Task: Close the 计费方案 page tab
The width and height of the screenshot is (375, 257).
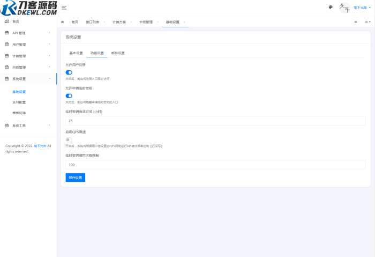Action: (131, 22)
